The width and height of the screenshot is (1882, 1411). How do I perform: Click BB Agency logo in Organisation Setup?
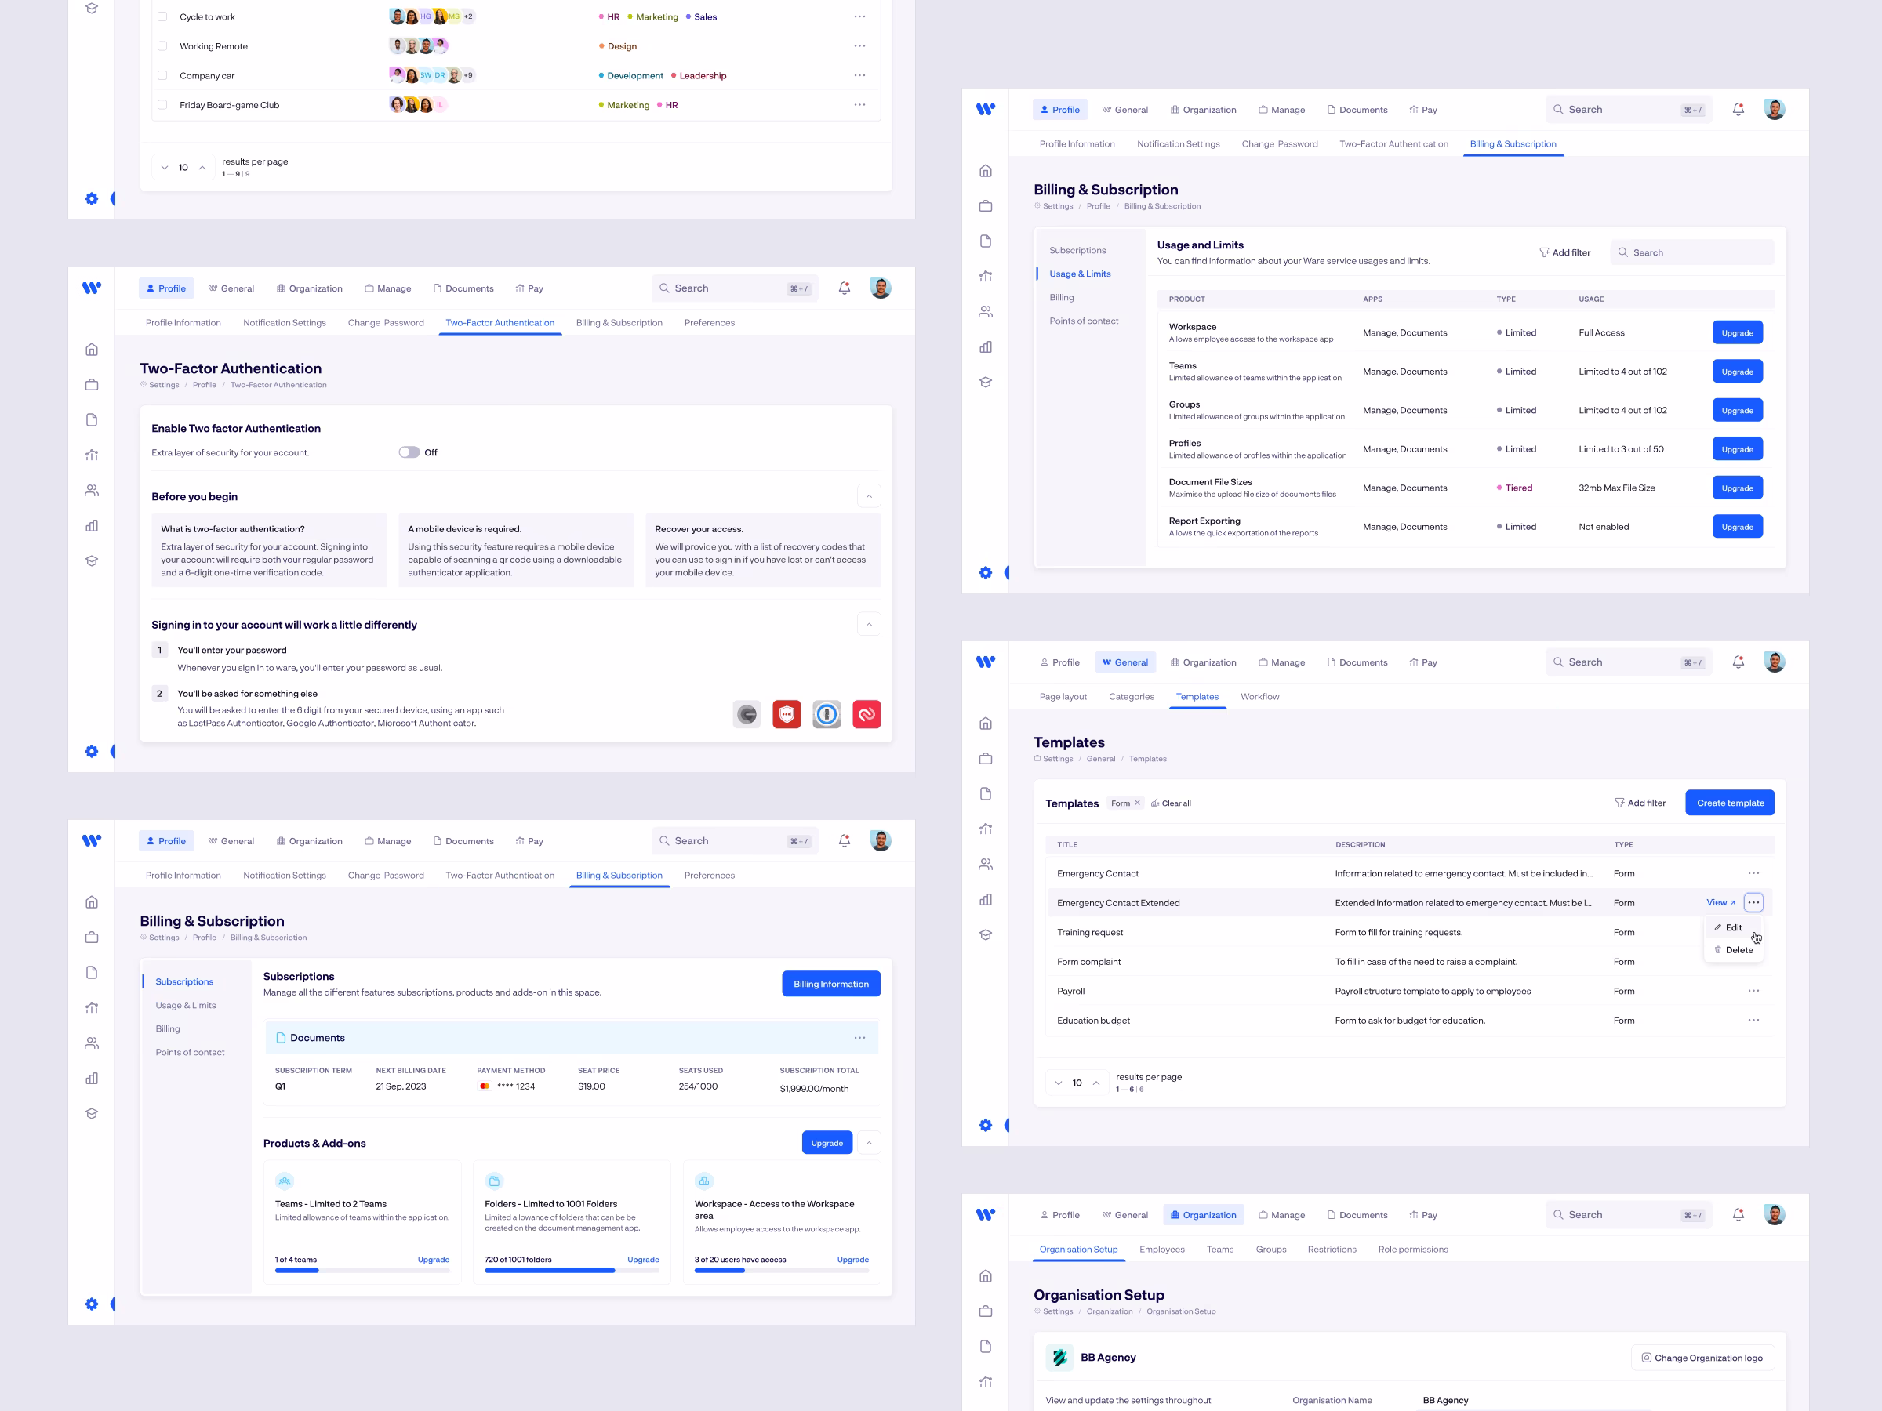[1059, 1358]
